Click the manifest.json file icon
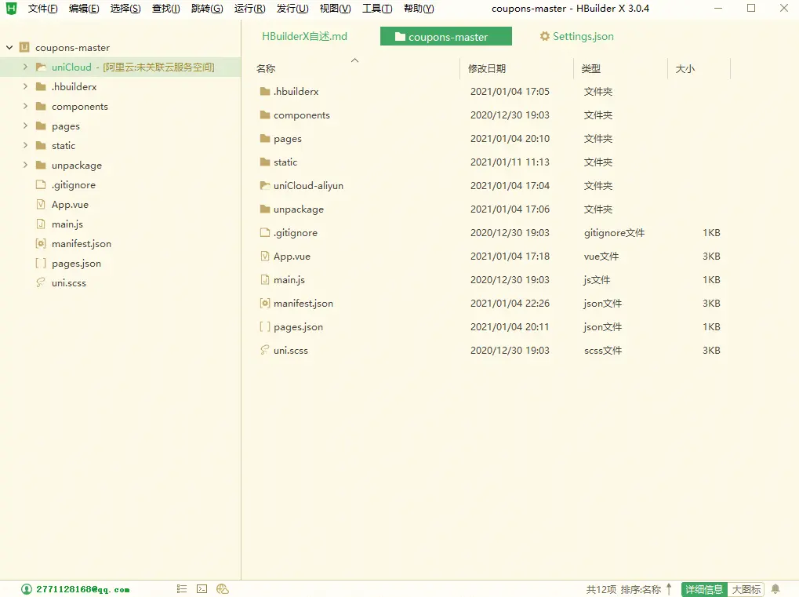This screenshot has width=799, height=597. [x=266, y=304]
